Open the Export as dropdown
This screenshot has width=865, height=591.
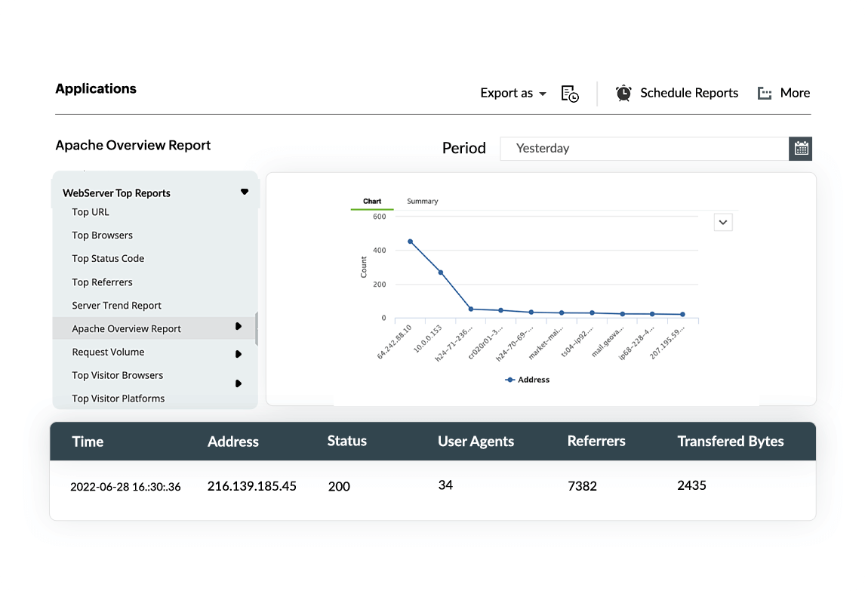coord(513,94)
